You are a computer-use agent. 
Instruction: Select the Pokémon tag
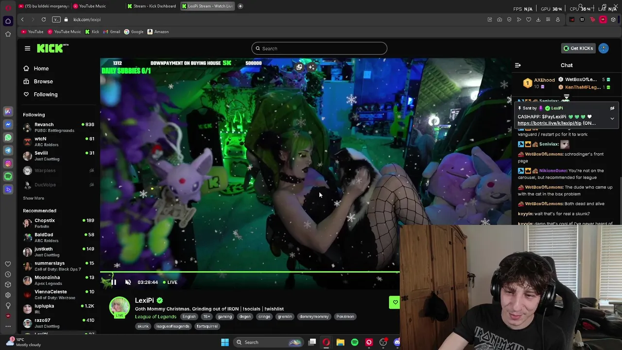pos(345,316)
